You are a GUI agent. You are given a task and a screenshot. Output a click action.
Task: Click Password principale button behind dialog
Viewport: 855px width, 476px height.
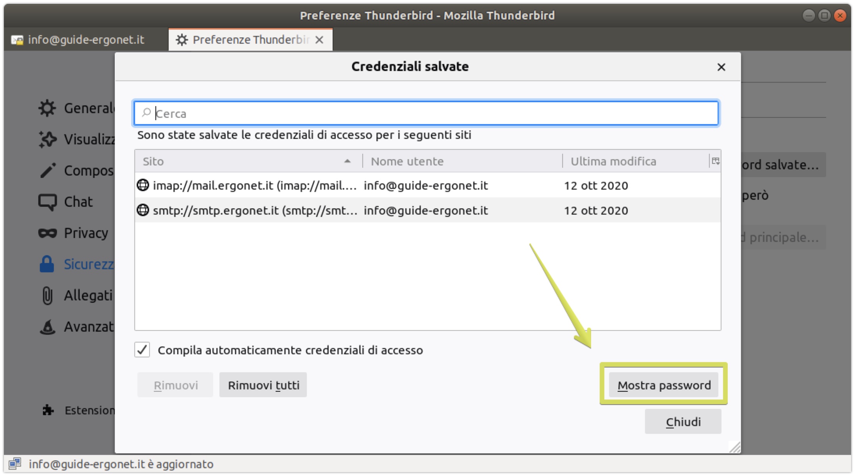(x=783, y=237)
